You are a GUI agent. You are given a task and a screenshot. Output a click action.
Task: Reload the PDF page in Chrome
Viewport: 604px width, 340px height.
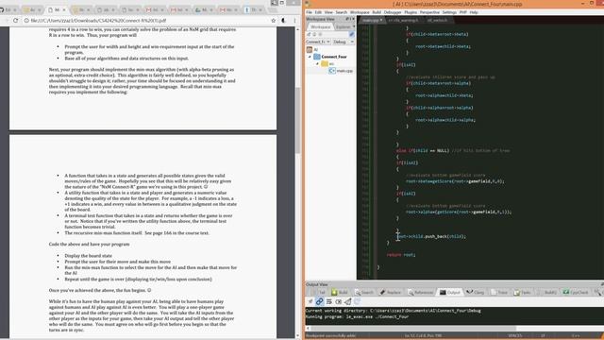[15, 21]
